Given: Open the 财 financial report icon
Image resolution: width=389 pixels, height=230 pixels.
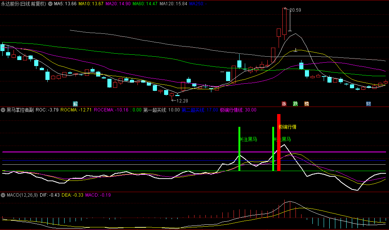Looking at the screenshot, I should click(x=369, y=104).
